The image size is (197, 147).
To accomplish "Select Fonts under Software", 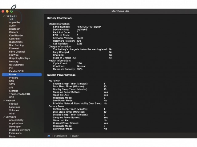I will (12, 136).
